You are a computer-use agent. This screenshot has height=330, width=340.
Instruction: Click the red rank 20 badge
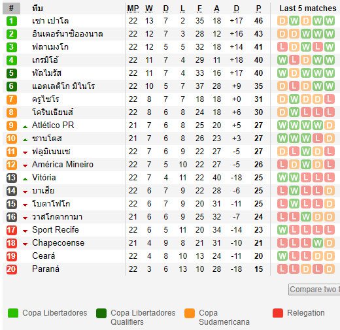point(12,269)
